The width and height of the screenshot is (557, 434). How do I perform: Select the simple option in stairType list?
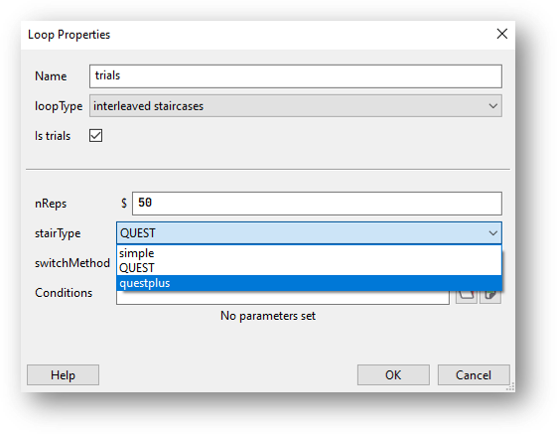pos(309,253)
